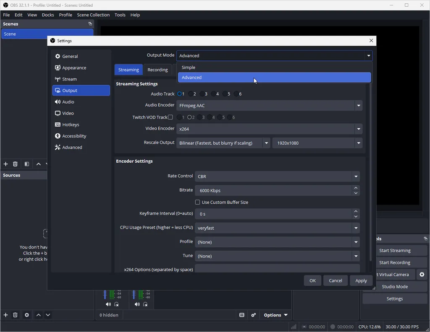Remove the selected scene using the trash icon
This screenshot has height=332, width=430.
[15, 164]
